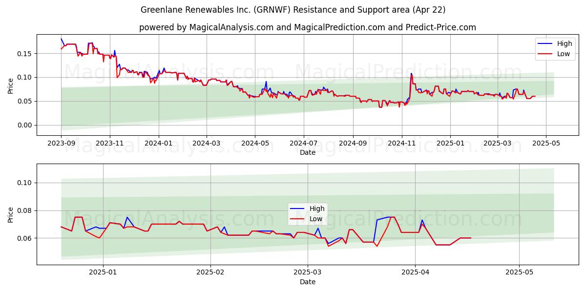
Task: Click the '2023-11' tick label on top chart
Action: [x=109, y=144]
